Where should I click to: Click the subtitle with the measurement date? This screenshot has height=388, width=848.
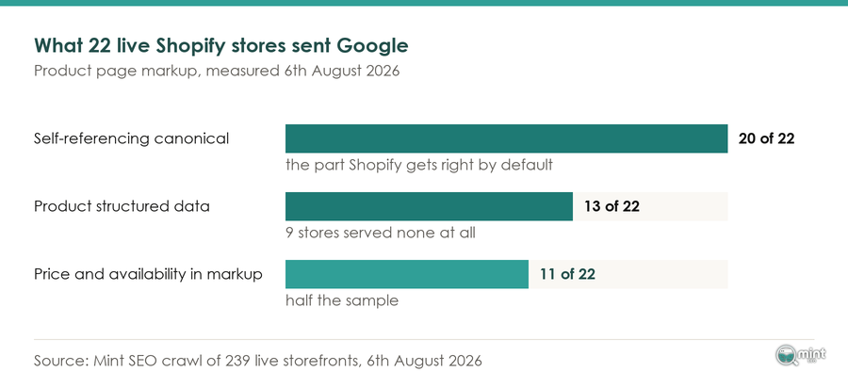pyautogui.click(x=217, y=72)
